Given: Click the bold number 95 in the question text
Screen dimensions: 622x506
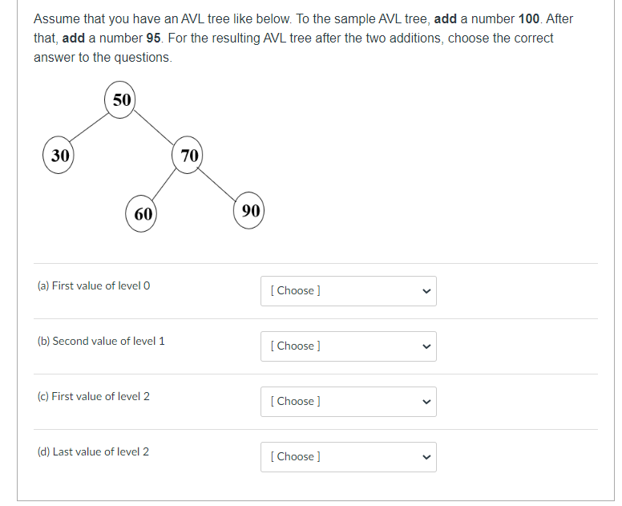Looking at the screenshot, I should pyautogui.click(x=153, y=38).
